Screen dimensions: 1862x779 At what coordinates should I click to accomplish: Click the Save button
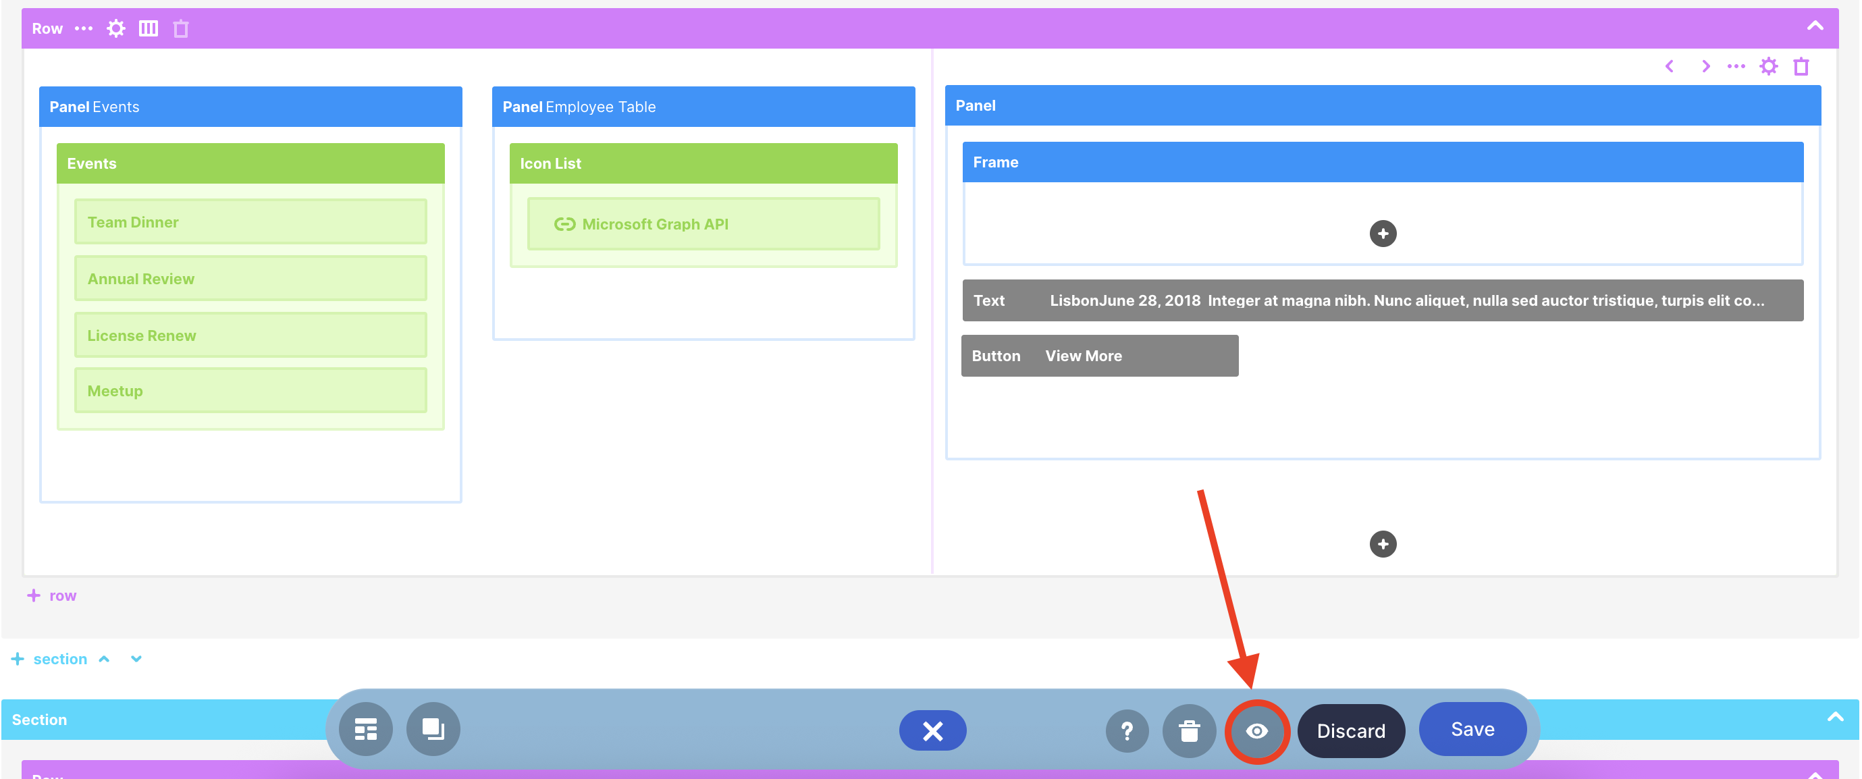tap(1472, 729)
